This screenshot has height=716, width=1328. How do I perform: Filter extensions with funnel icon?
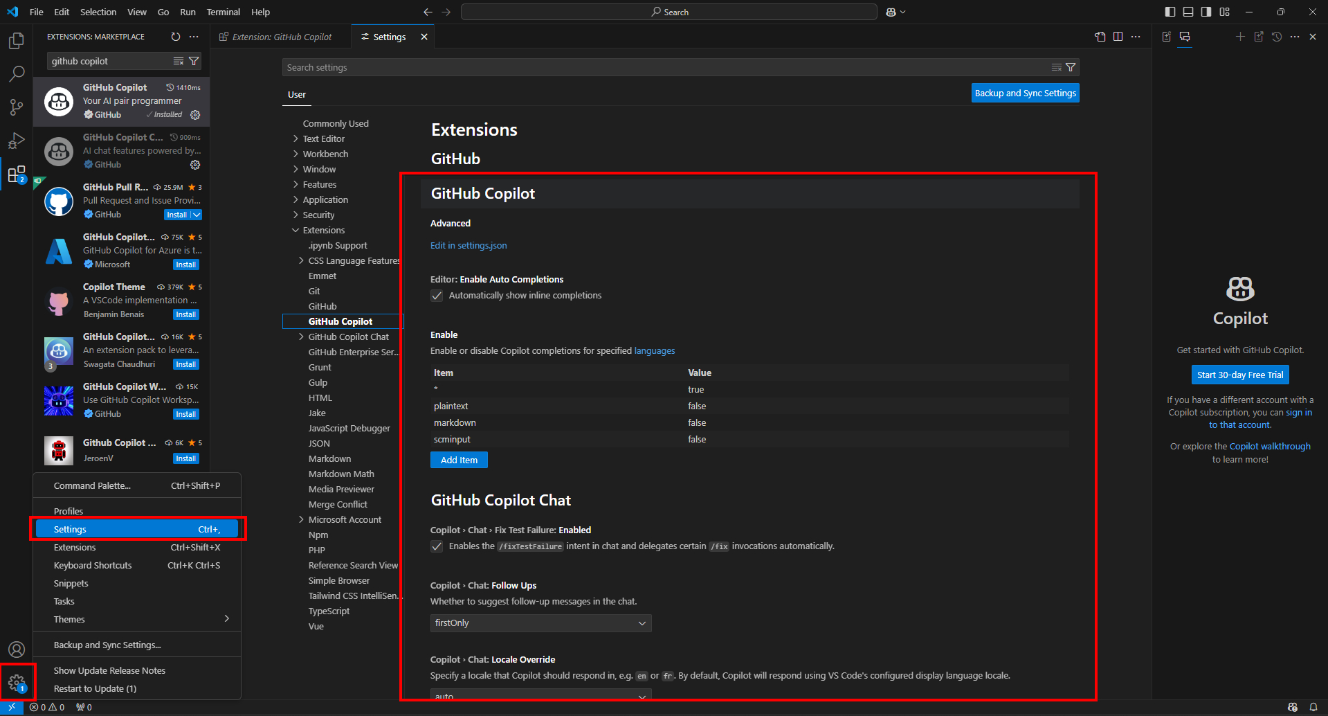194,61
